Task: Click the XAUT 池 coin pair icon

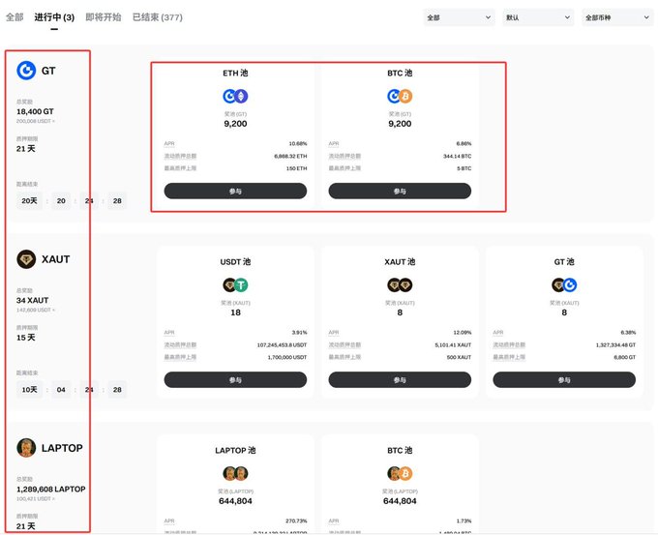Action: [x=400, y=284]
